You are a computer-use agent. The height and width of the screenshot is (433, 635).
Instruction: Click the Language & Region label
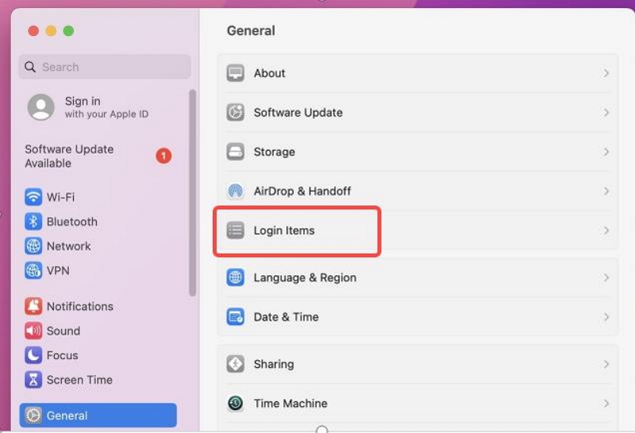(306, 278)
